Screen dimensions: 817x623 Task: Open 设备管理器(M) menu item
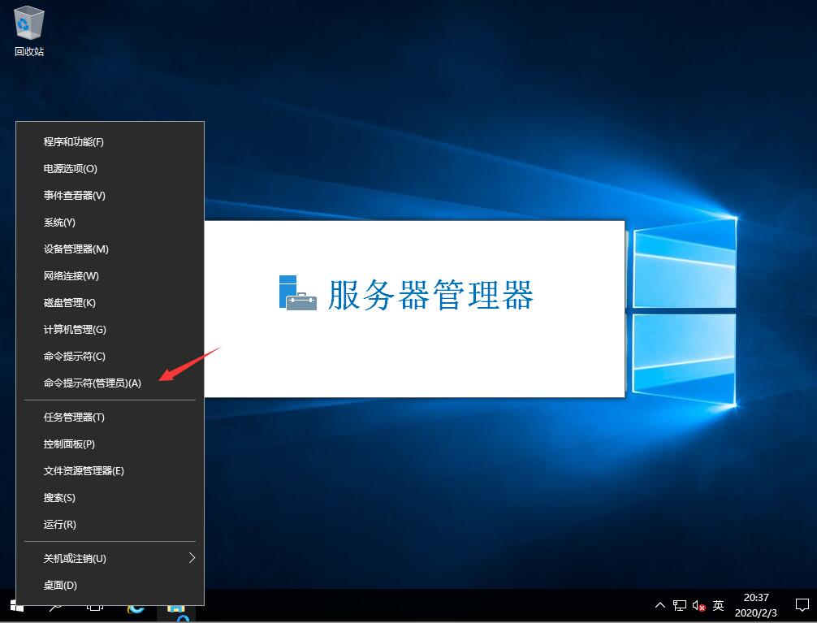tap(76, 249)
